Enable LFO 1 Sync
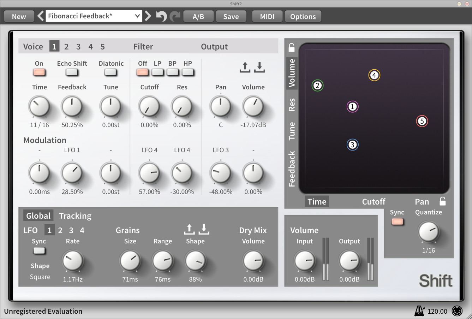The height and width of the screenshot is (319, 472). pos(39,251)
